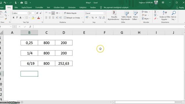Screen dimensions: 185x104
Task: Decrease font size with smaller A icon
Action: [x=40, y=13]
